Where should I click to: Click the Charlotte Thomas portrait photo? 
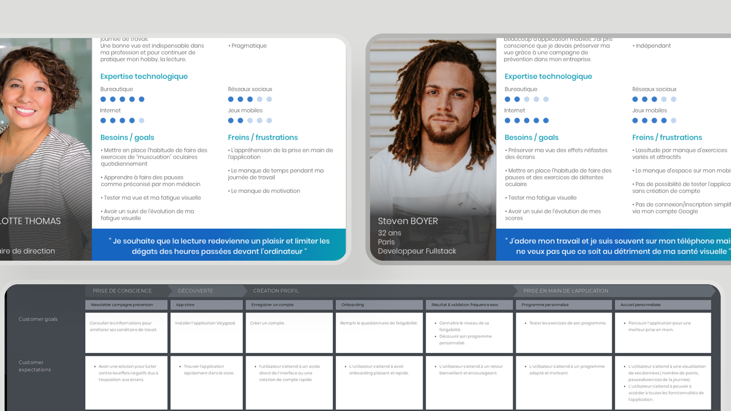tap(46, 149)
